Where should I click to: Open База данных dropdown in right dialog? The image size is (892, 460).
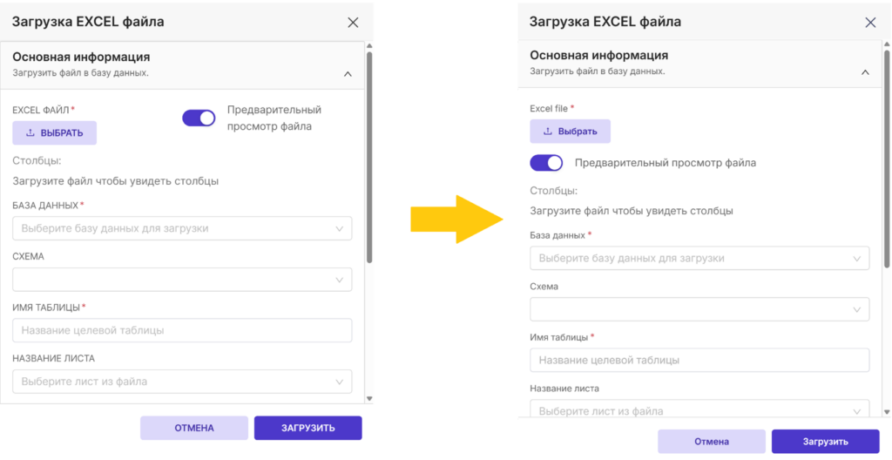click(699, 258)
